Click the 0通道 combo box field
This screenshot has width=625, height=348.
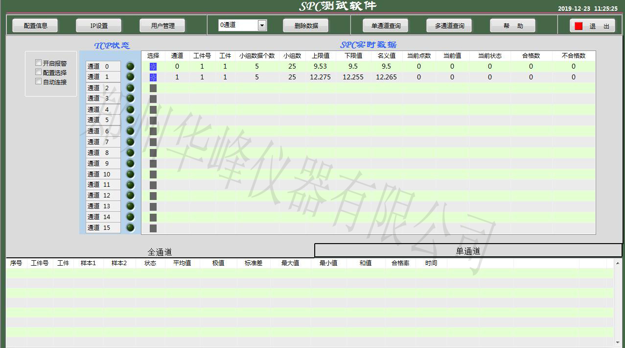[238, 25]
